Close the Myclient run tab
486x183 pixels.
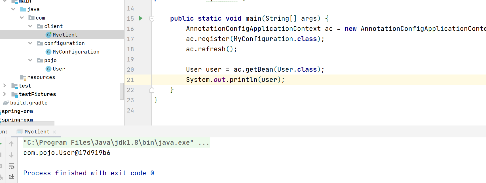[54, 132]
